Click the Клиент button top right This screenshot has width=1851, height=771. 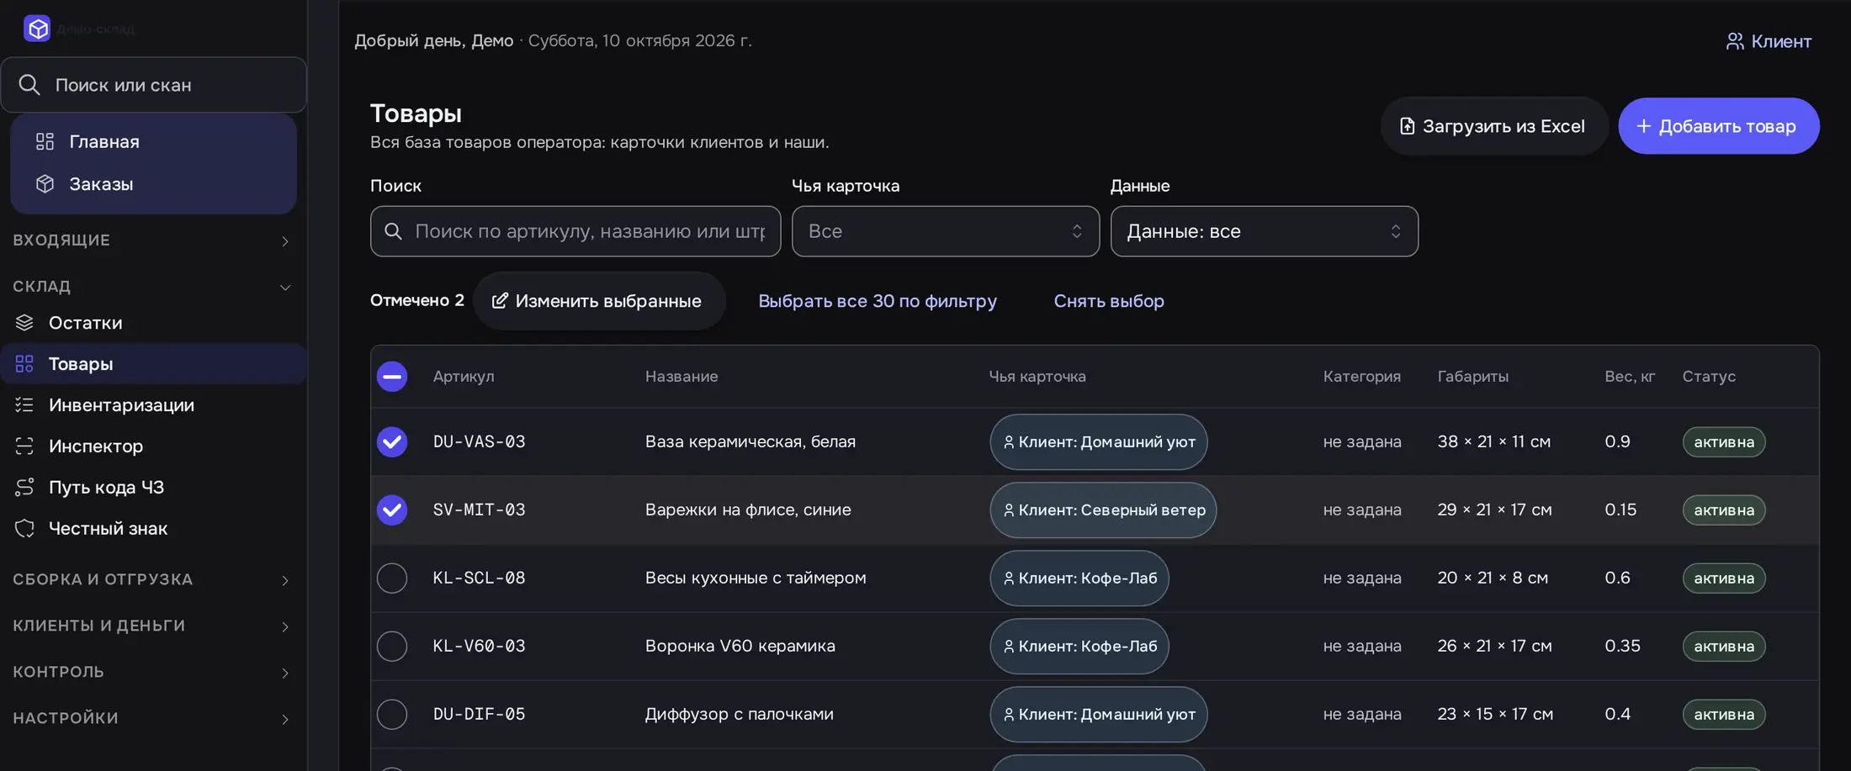point(1769,41)
